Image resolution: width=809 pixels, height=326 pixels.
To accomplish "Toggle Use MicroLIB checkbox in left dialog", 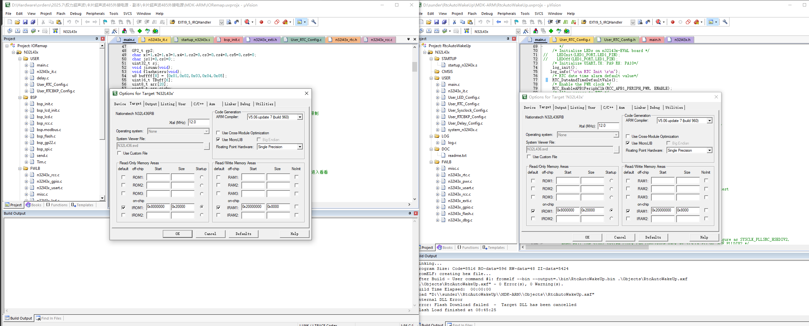I will click(x=218, y=139).
